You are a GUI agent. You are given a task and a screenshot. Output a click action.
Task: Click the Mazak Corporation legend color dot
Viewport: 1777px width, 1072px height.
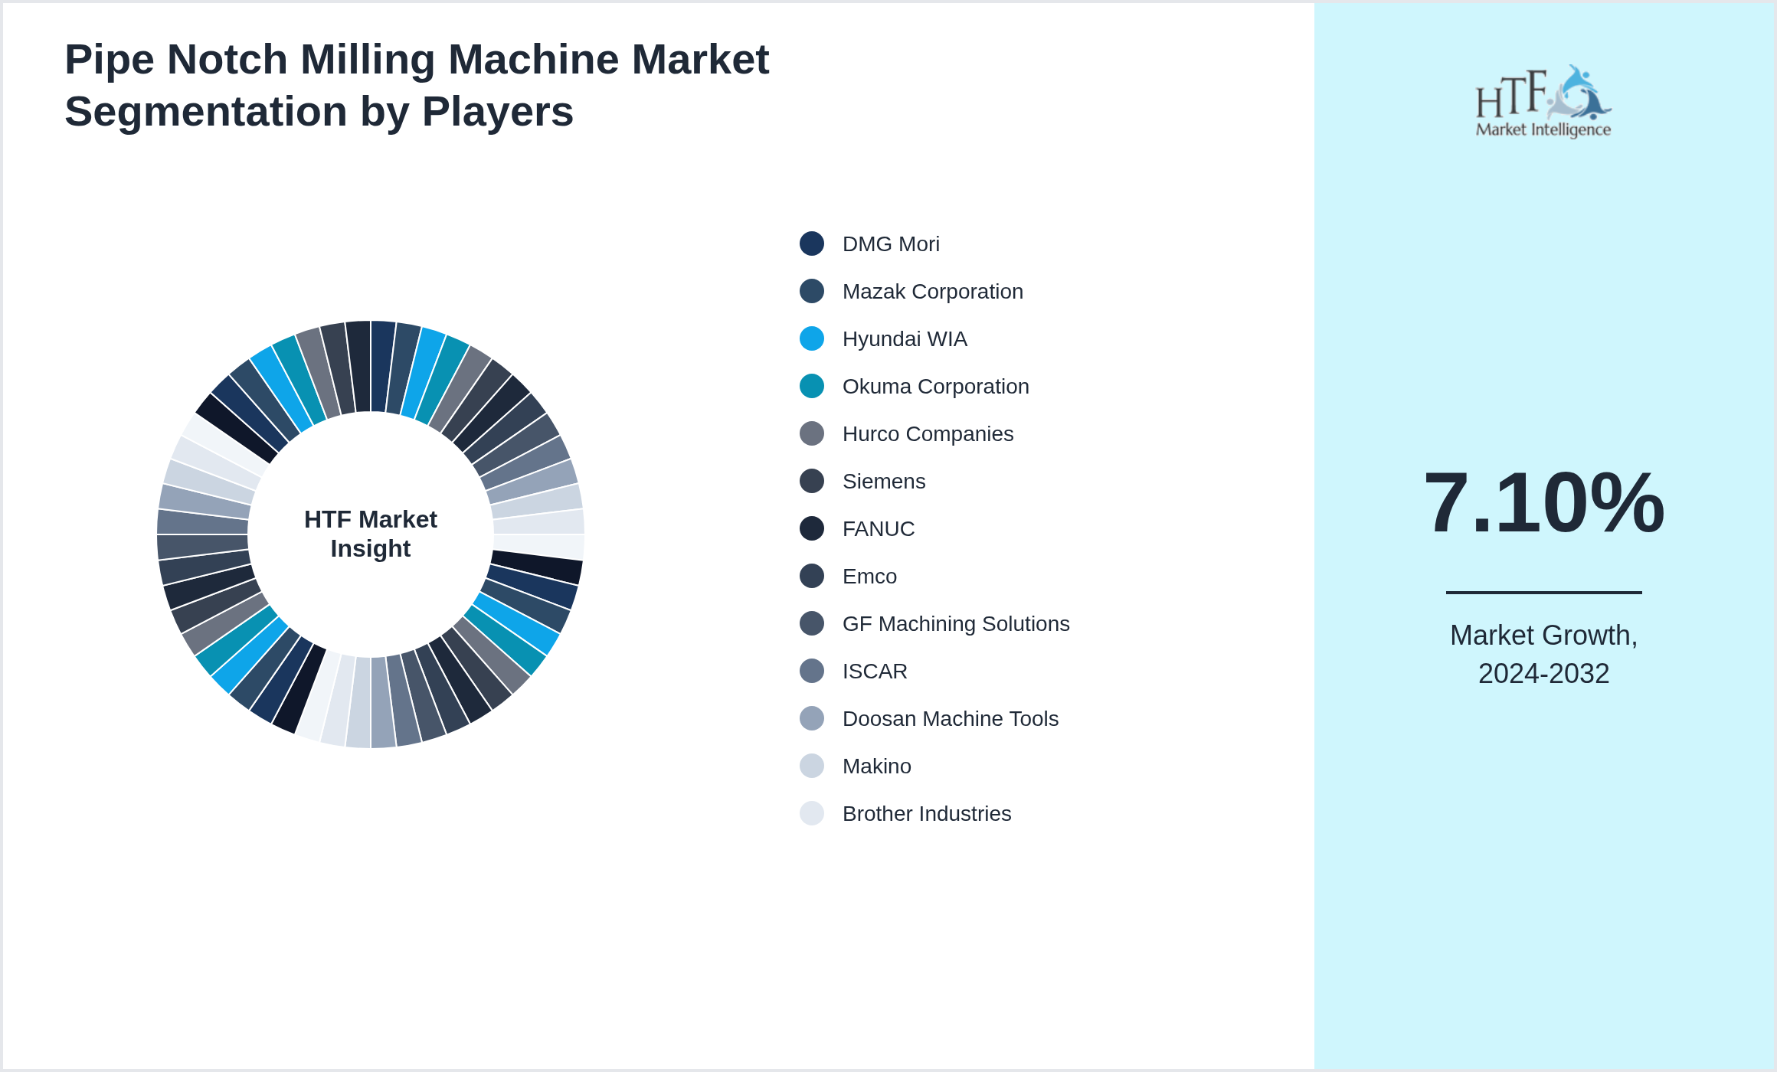[812, 291]
